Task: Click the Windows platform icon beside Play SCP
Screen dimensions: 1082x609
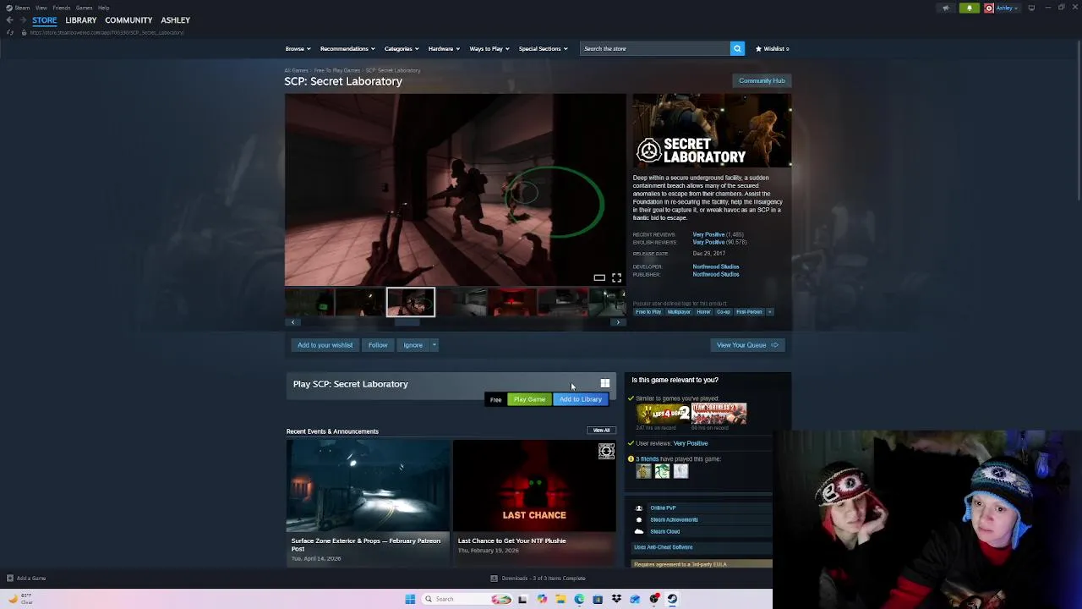Action: point(605,383)
